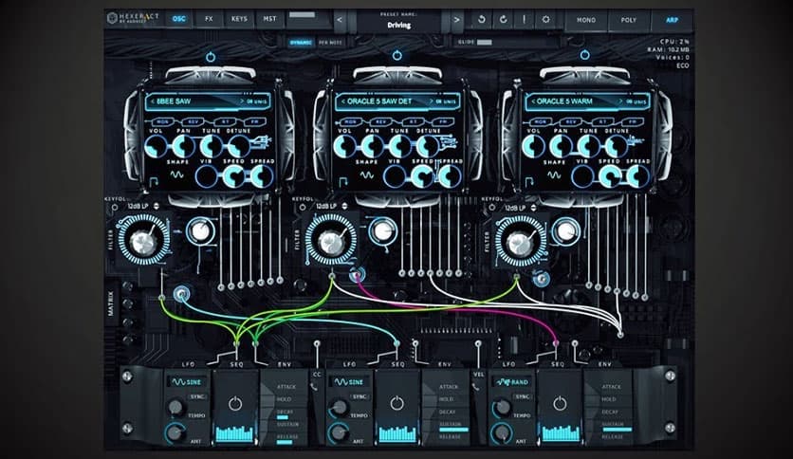793x459 pixels.
Task: Enable the ARP mode button
Action: 672,20
